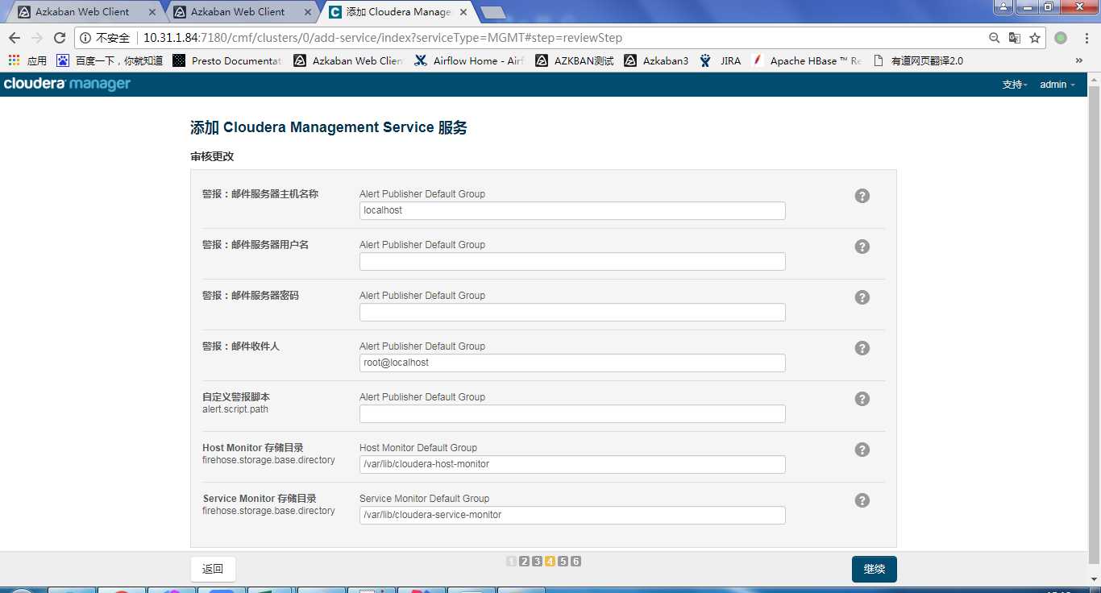Open the JIRA bookmark

point(721,60)
